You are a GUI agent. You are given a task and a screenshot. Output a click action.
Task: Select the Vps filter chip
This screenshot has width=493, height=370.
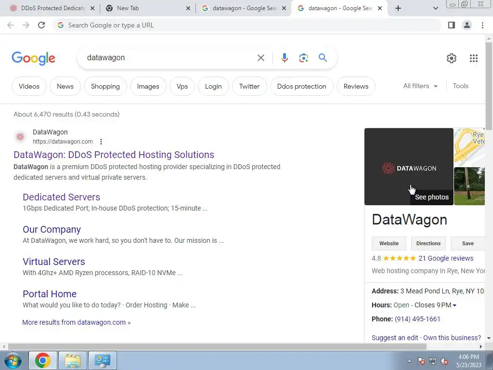click(x=182, y=86)
